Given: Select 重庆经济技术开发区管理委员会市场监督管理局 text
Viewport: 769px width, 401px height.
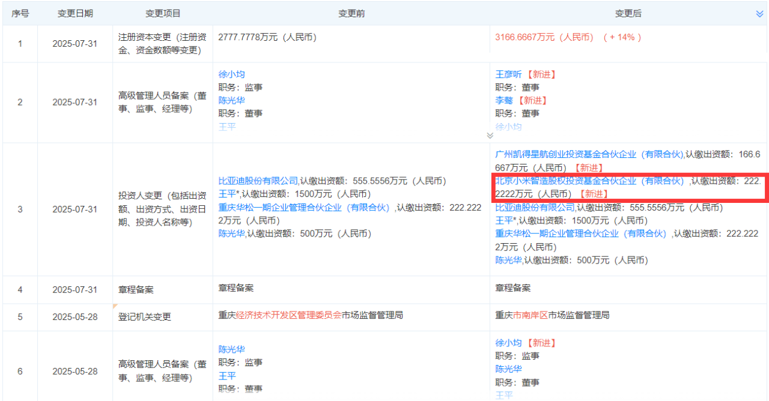Looking at the screenshot, I should (311, 315).
